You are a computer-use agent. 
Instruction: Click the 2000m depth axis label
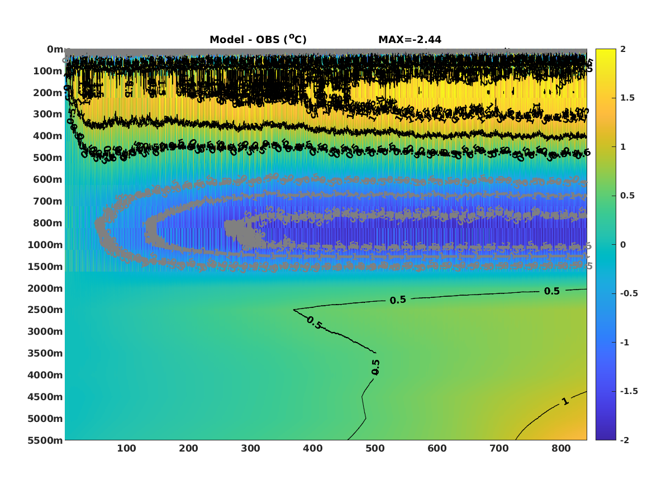(45, 288)
